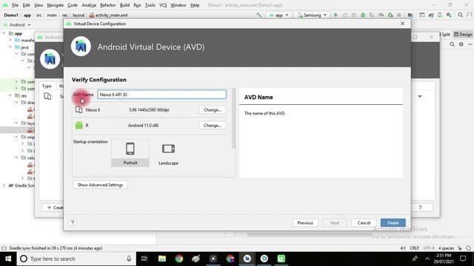Collapse the java folder node
Screen dimensions: 474x266
point(10,47)
